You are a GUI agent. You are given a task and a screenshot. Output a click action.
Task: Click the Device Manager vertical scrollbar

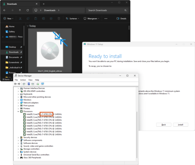[x=137, y=135]
